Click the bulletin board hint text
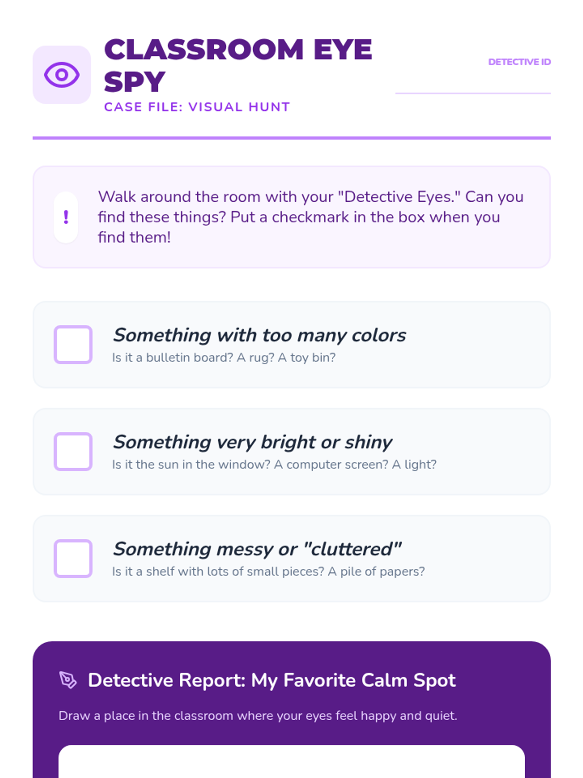The width and height of the screenshot is (583, 778). 223,357
